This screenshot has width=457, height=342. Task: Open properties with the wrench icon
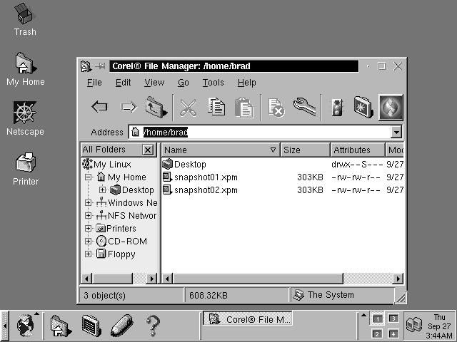coord(305,107)
